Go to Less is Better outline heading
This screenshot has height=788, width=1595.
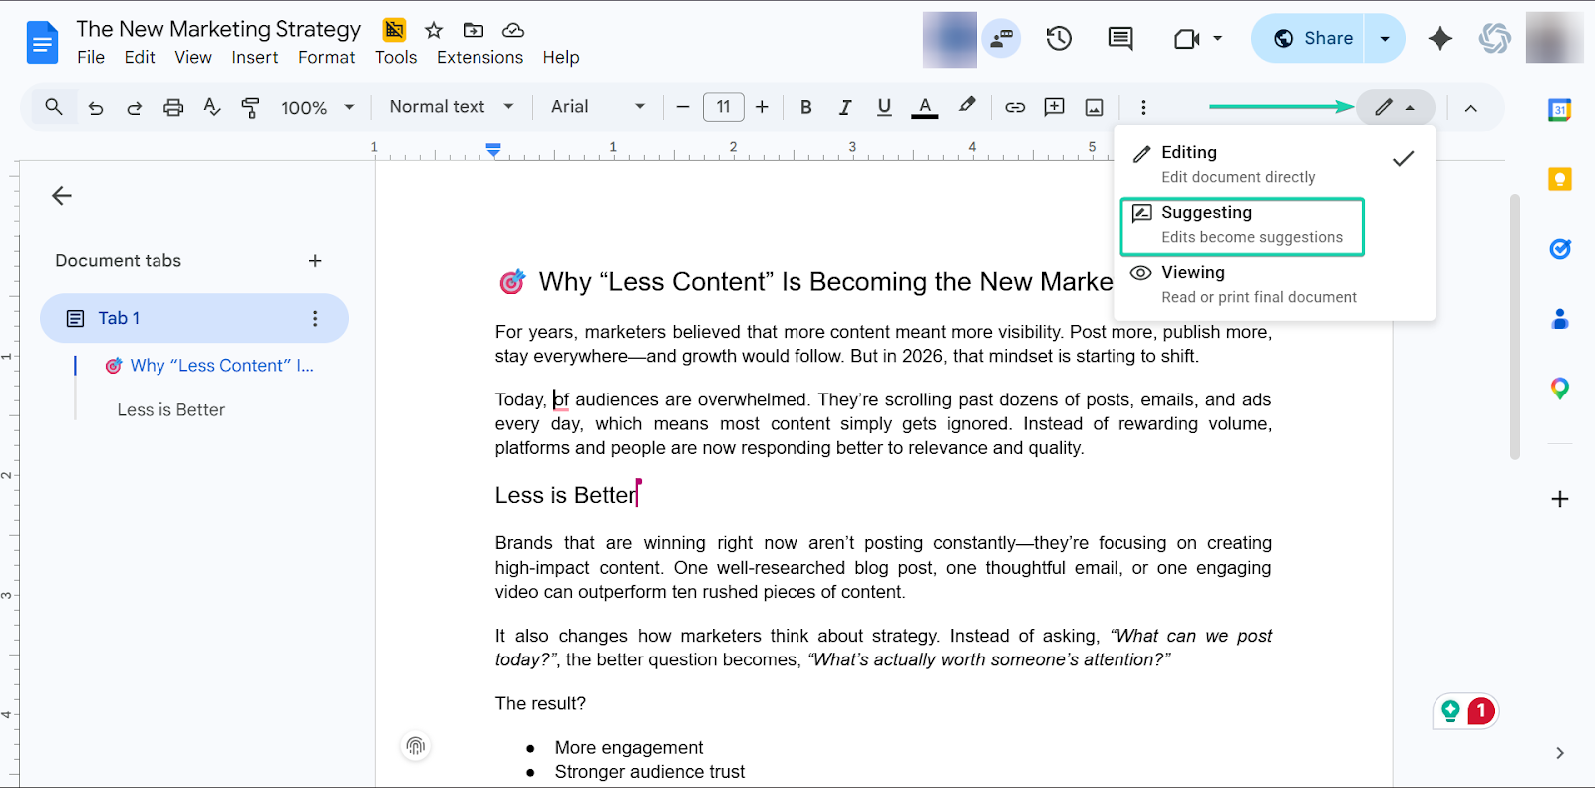click(170, 409)
